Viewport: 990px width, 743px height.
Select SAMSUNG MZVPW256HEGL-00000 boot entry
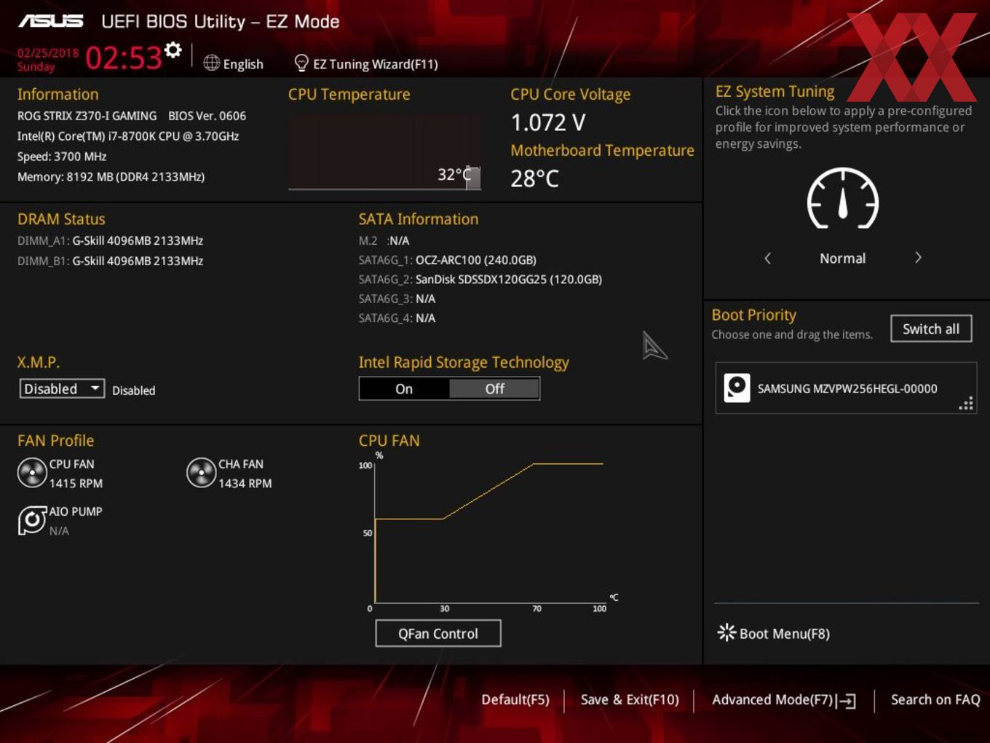(x=846, y=388)
